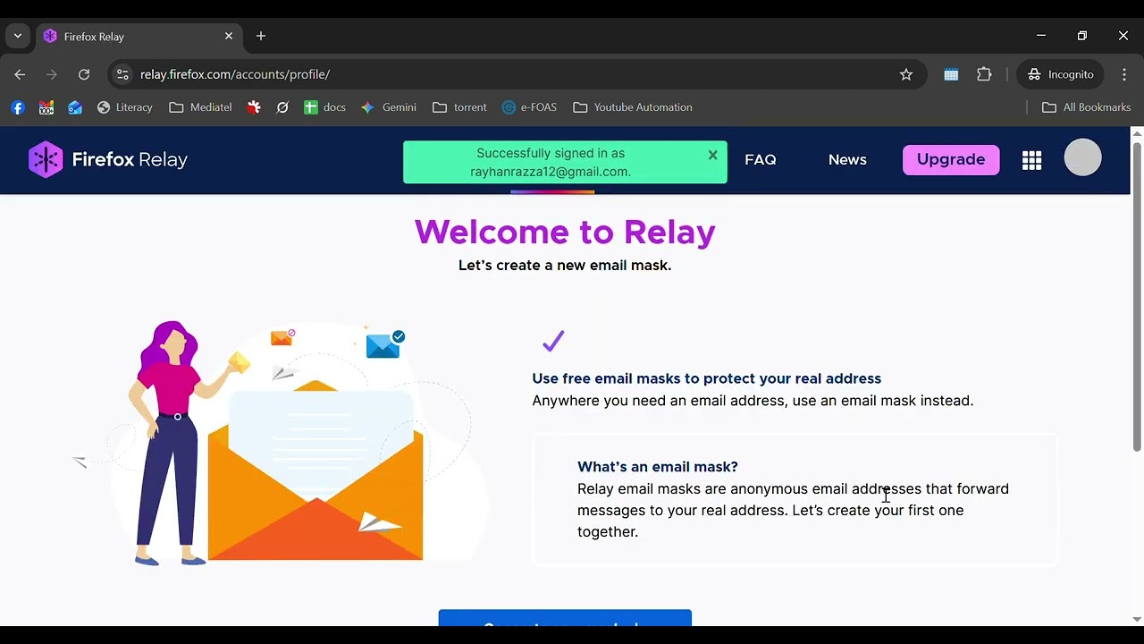Image resolution: width=1144 pixels, height=644 pixels.
Task: Click the Welcome to Relay heading
Action: [565, 232]
